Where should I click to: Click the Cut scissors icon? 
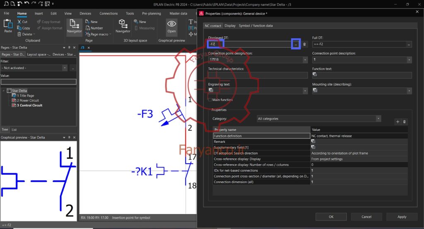point(19,22)
